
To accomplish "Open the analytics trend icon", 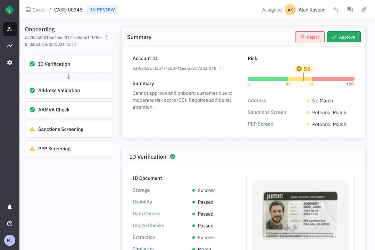I will 10,46.
